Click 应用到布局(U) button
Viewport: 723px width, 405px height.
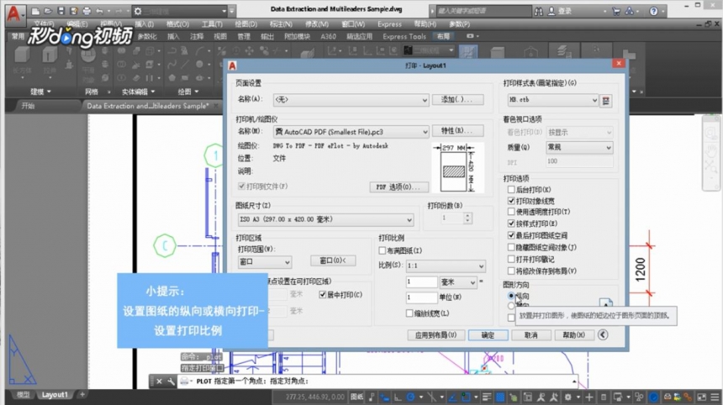point(435,335)
